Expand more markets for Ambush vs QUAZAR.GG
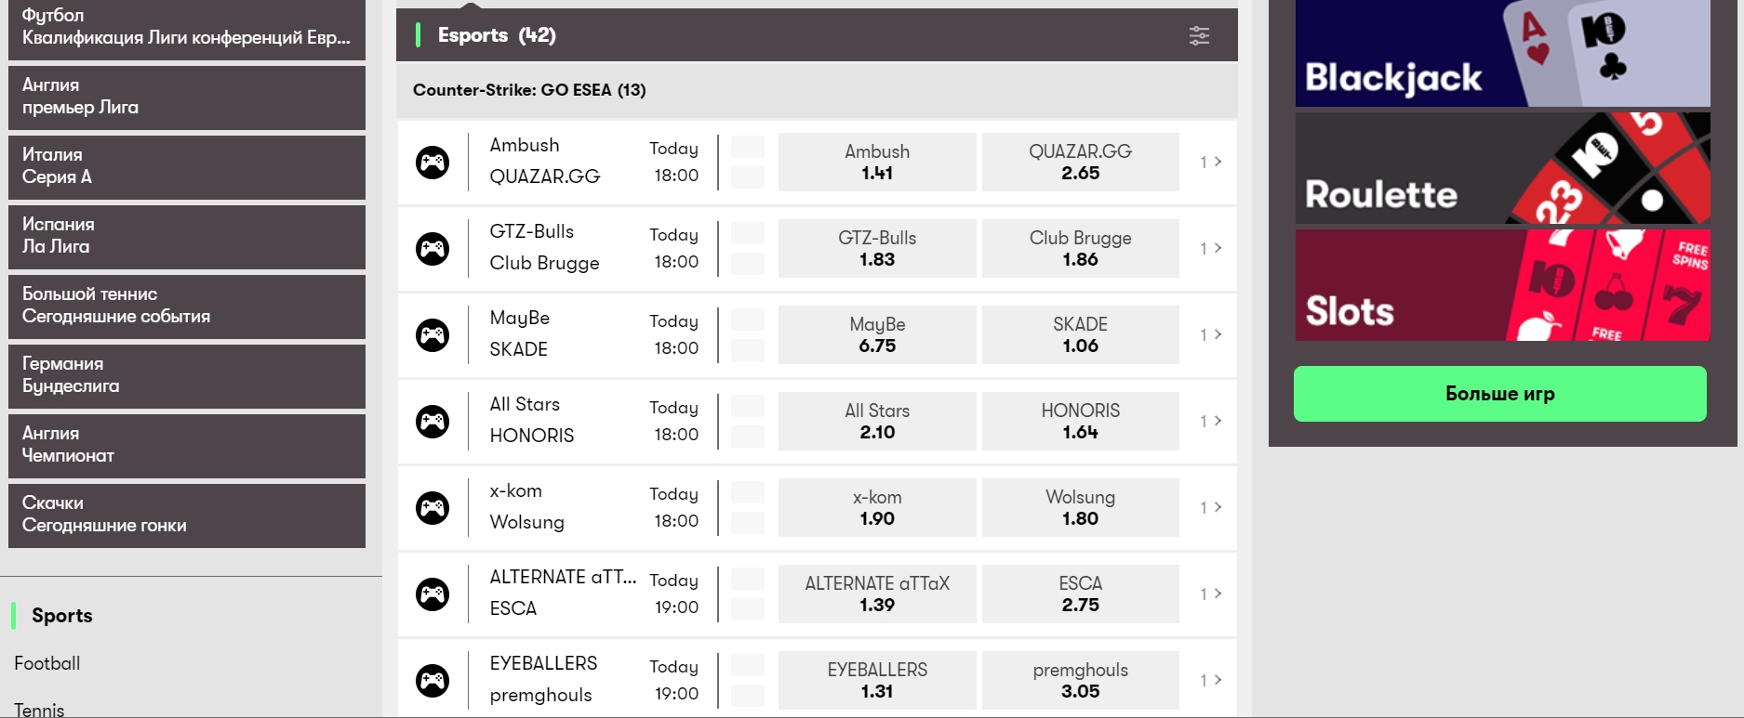This screenshot has height=718, width=1744. (x=1210, y=163)
